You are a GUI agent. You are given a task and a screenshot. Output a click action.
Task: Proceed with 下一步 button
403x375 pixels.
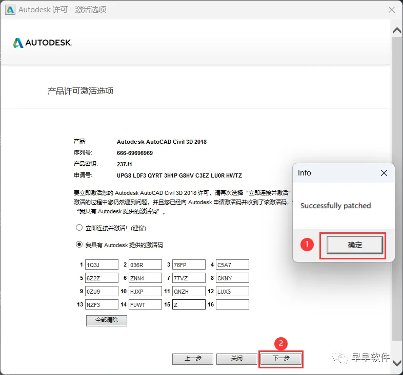click(x=280, y=359)
